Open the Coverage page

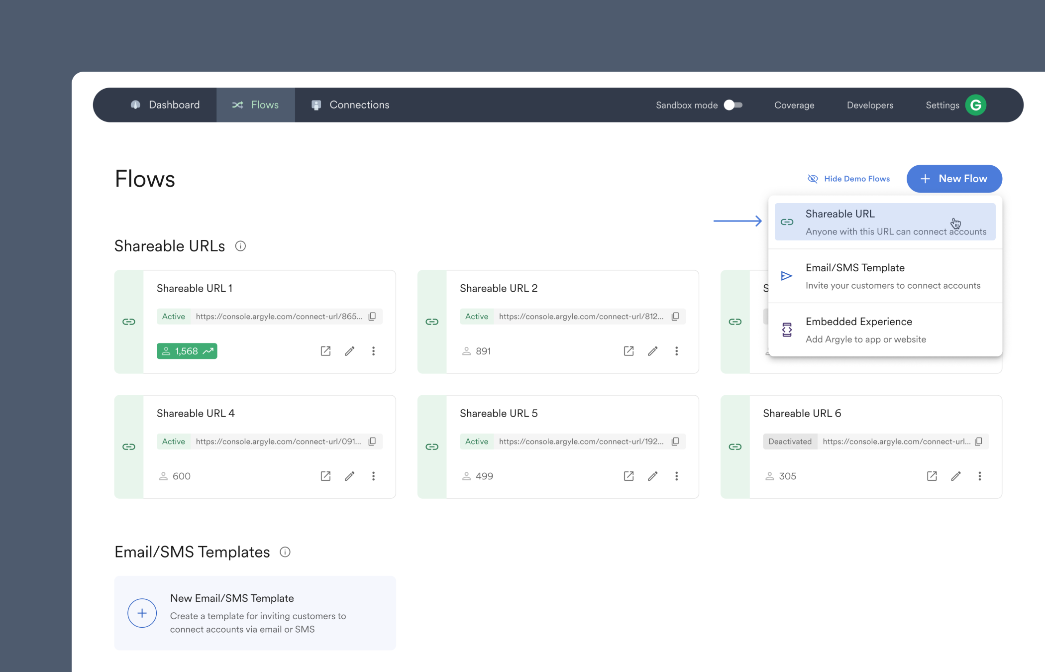pyautogui.click(x=794, y=105)
